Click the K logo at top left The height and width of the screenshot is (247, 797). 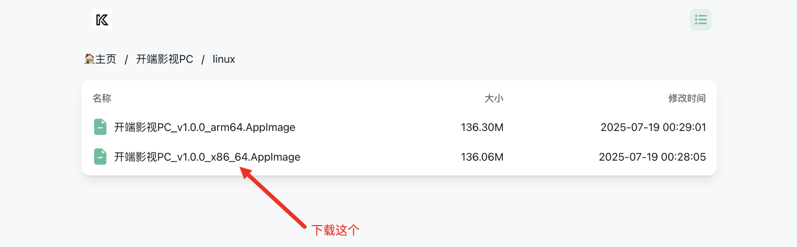tap(102, 20)
